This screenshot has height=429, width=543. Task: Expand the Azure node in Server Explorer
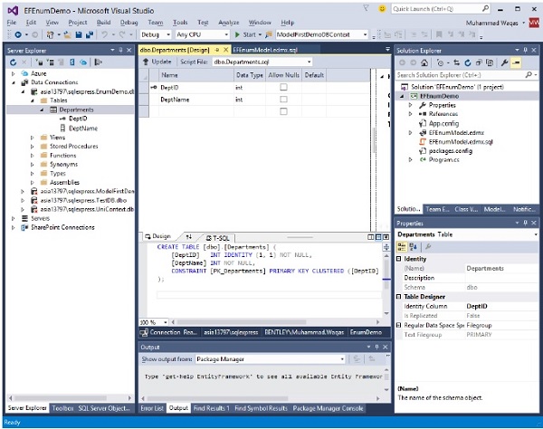coord(13,72)
